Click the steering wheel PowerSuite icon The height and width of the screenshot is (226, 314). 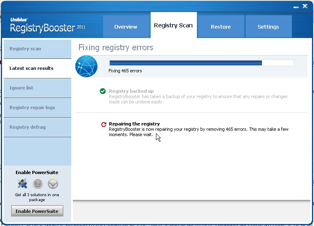click(53, 184)
